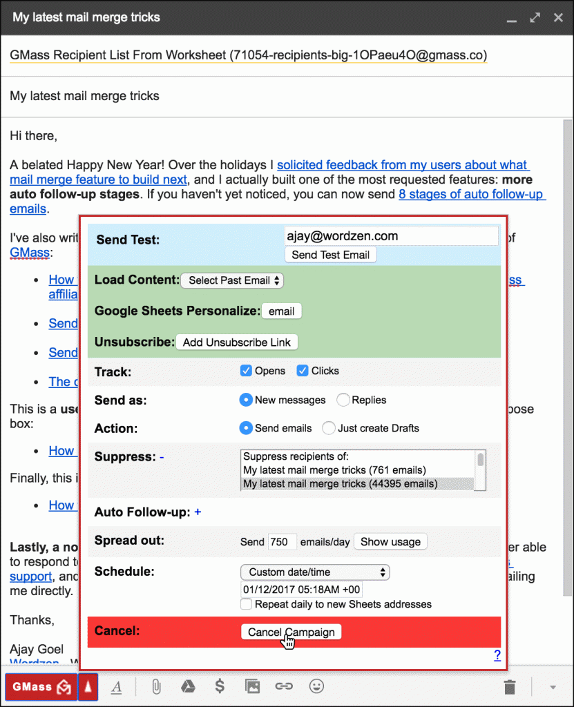574x707 pixels.
Task: Uncheck the Clicks tracking checkbox
Action: (x=302, y=371)
